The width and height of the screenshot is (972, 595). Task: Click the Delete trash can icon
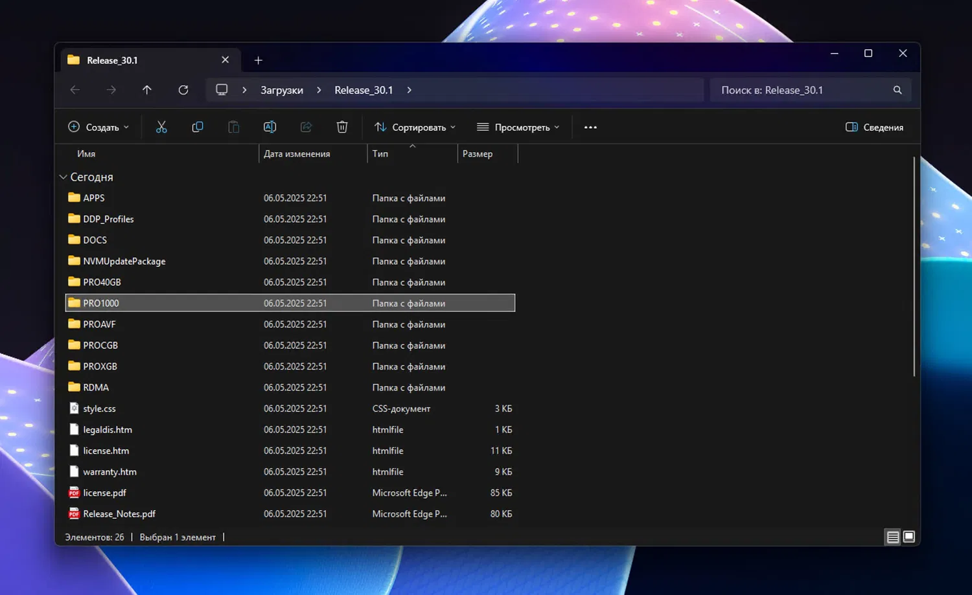[342, 127]
